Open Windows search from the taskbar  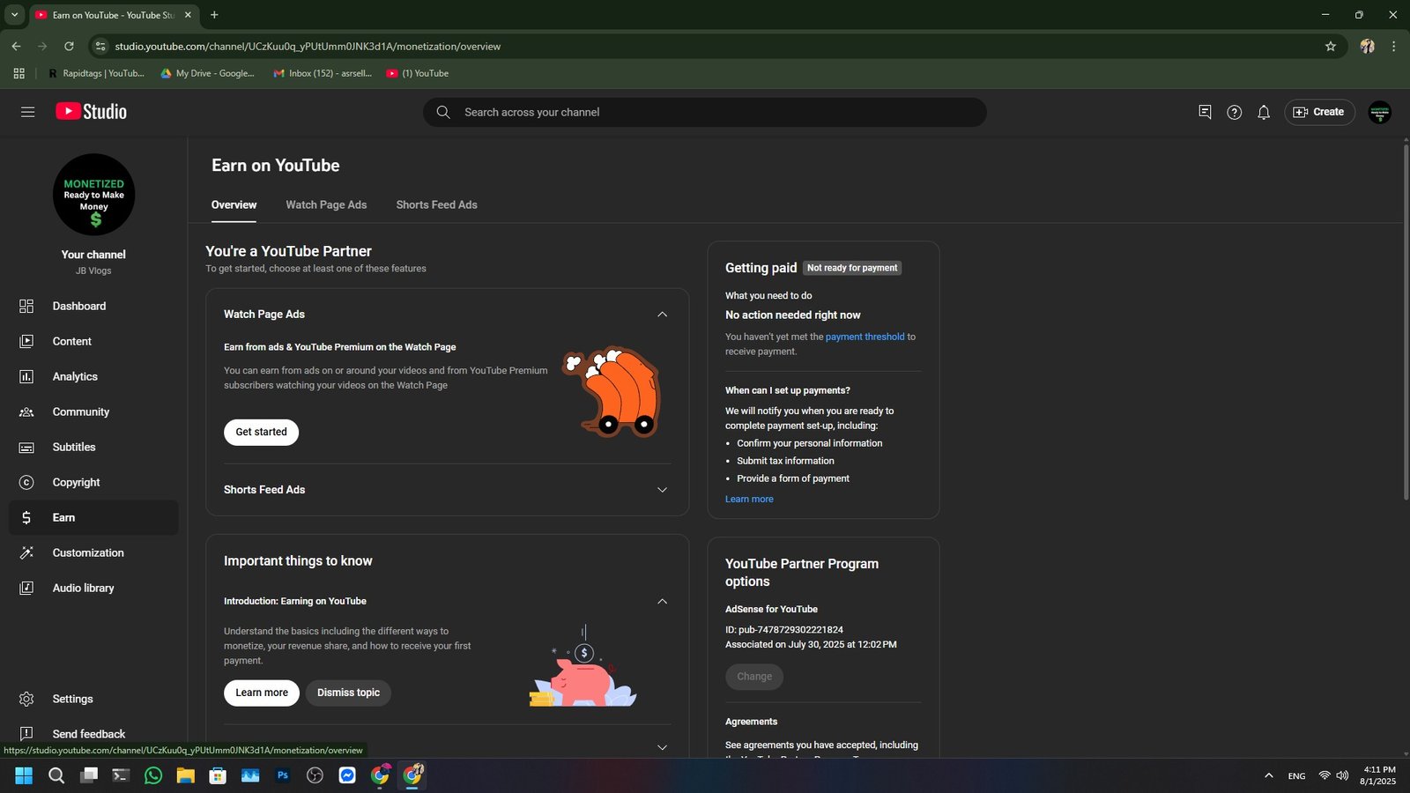pos(56,775)
